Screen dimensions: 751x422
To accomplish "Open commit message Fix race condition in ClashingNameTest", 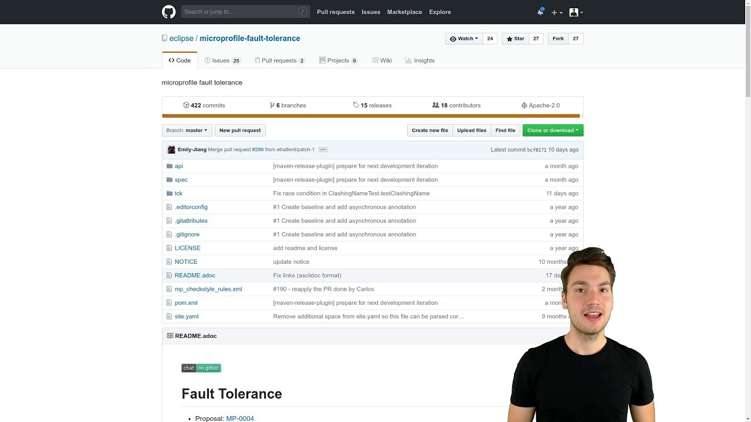I will [x=351, y=193].
